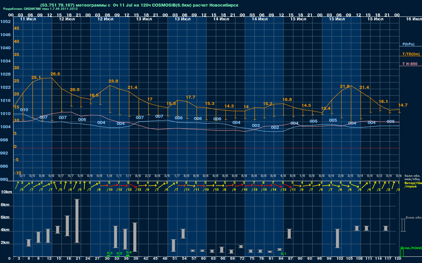
Task: Click the 1/7 cloud cover value
Action: pos(177,176)
